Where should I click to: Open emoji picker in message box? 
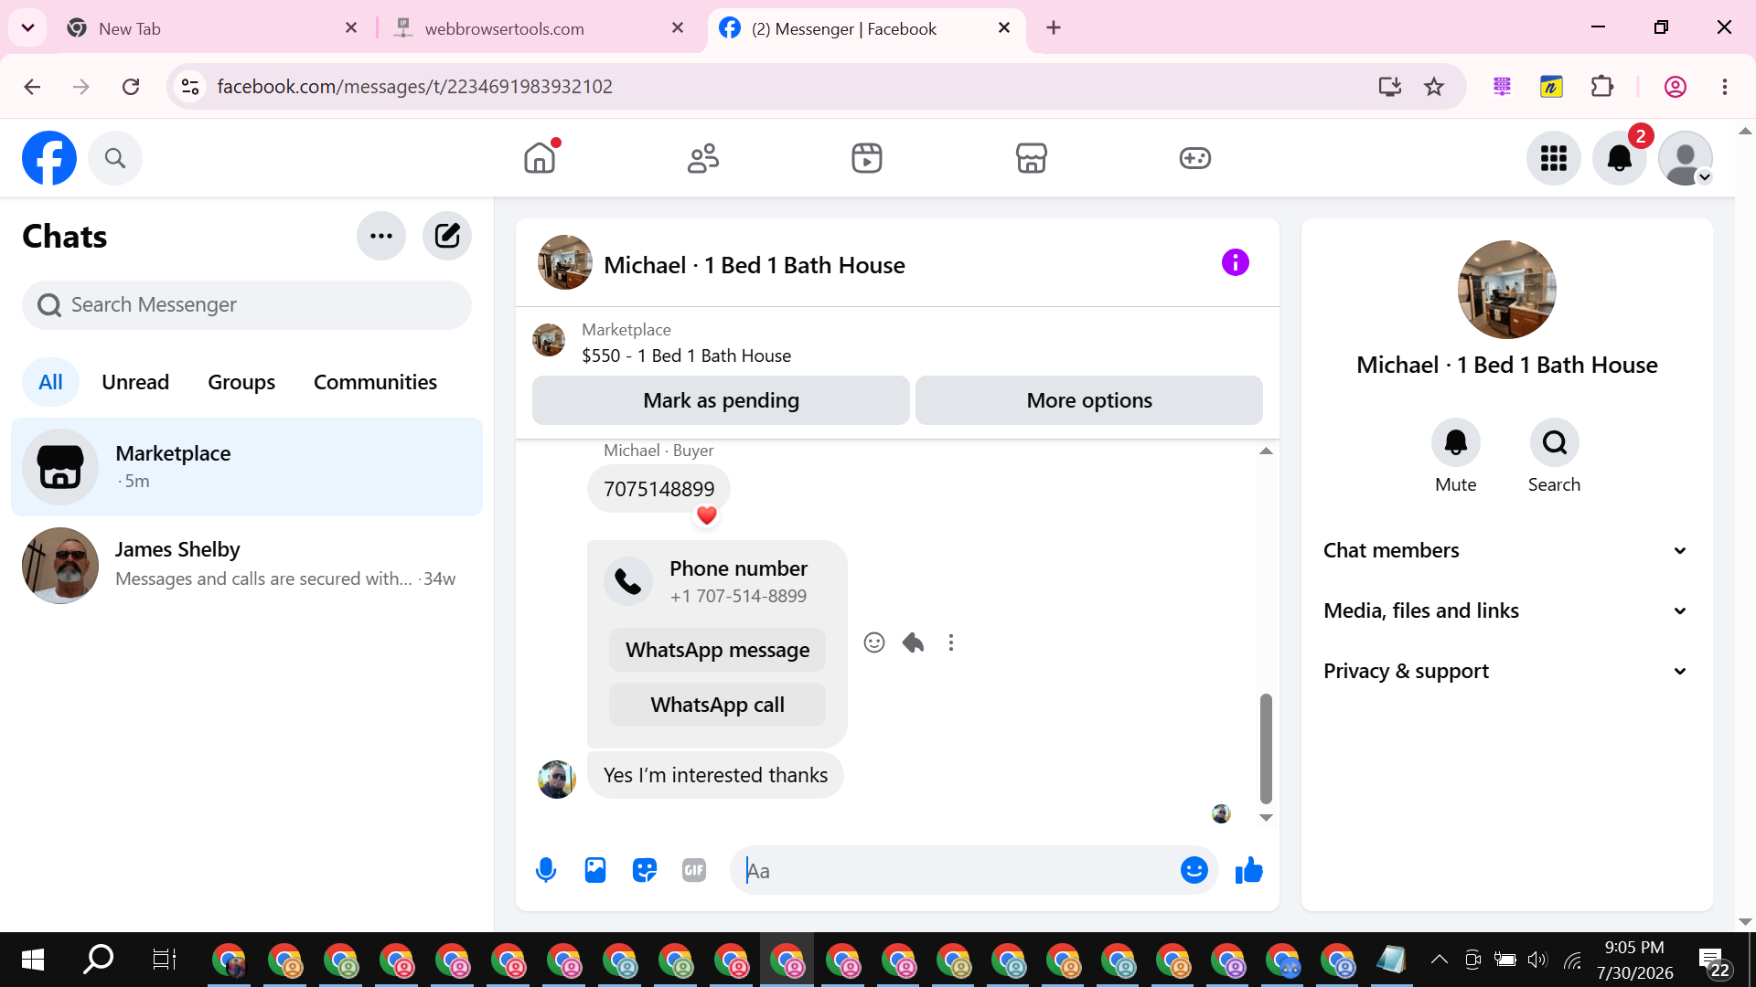pyautogui.click(x=1194, y=870)
